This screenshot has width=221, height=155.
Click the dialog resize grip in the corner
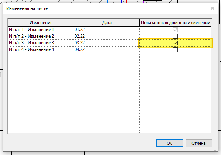[216, 149]
